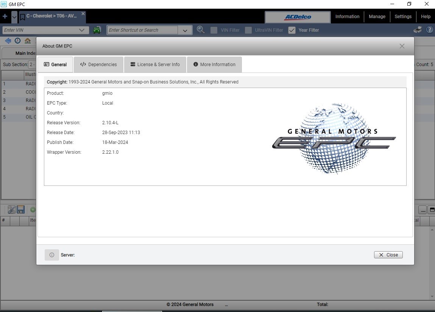
Task: Switch to the Dependencies tab
Action: (x=98, y=65)
